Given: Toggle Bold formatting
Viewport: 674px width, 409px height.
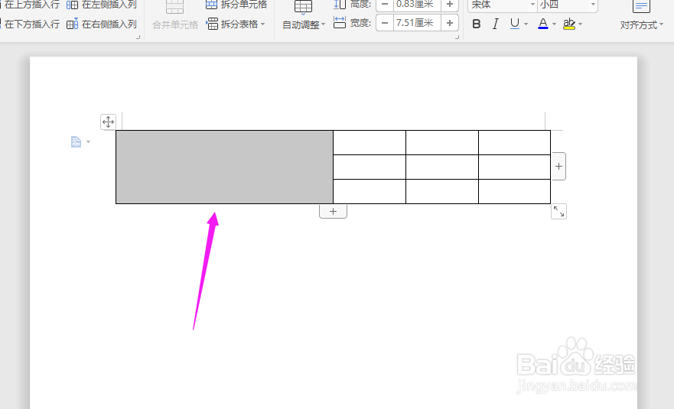Looking at the screenshot, I should (x=477, y=24).
